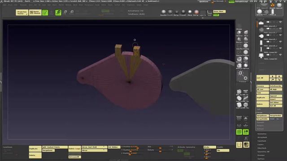
Task: Expand the Remesh section
Action: click(x=260, y=122)
